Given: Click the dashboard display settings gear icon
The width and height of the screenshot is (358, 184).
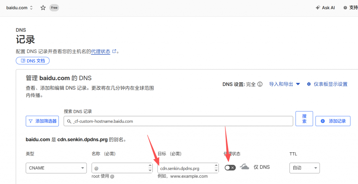Looking at the screenshot, I should [309, 84].
